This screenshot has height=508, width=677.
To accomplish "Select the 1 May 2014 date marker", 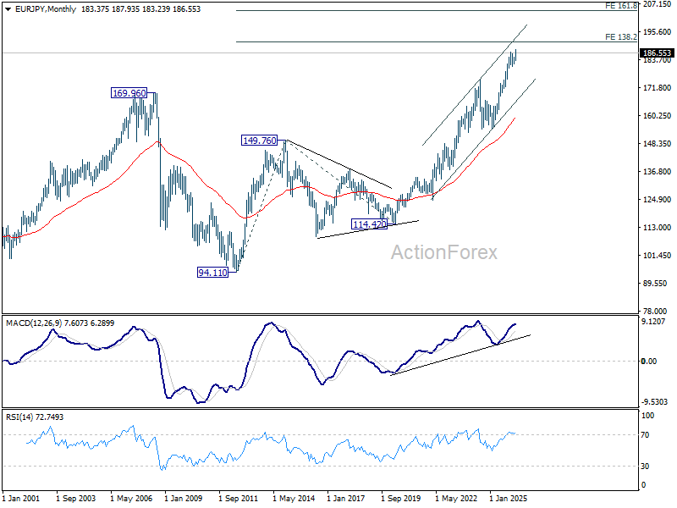I will pos(294,499).
